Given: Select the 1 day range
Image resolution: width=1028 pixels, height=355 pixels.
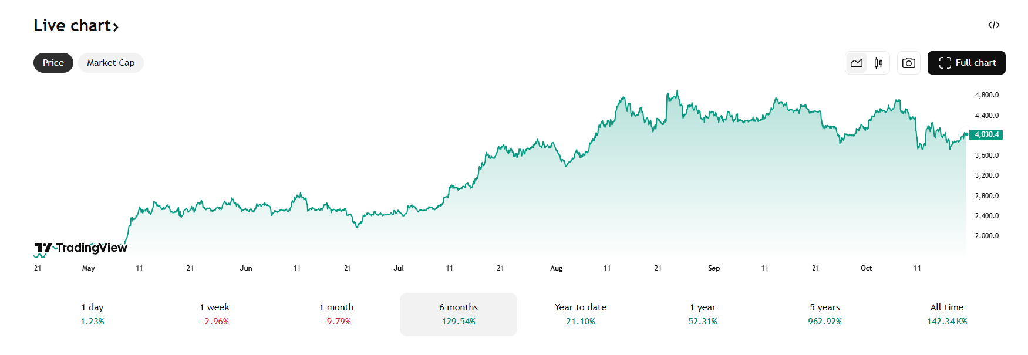Looking at the screenshot, I should point(92,314).
